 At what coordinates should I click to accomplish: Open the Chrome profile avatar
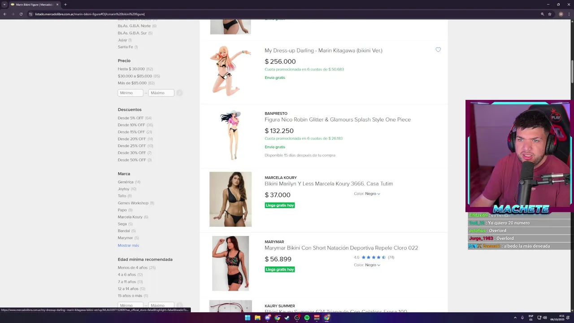point(561,14)
